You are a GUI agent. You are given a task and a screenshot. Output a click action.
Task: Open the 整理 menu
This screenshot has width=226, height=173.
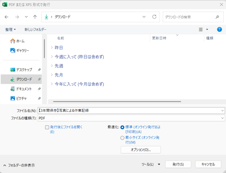(11, 30)
